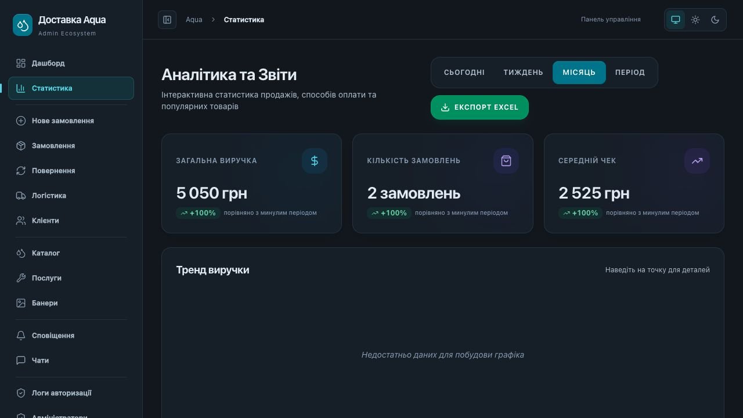Open Логи авторизації section
743x418 pixels.
click(x=71, y=393)
